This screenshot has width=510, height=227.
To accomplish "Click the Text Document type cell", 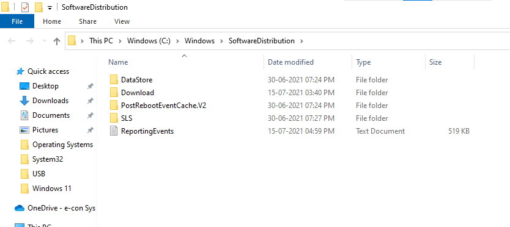I will point(380,131).
